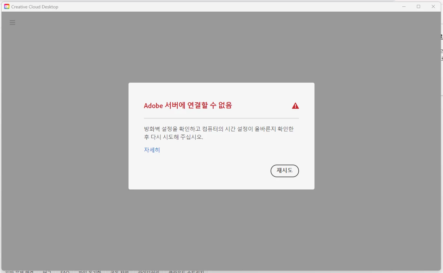The image size is (443, 273).
Task: Click the Creative Cloud app icon in title bar
Action: pyautogui.click(x=7, y=6)
